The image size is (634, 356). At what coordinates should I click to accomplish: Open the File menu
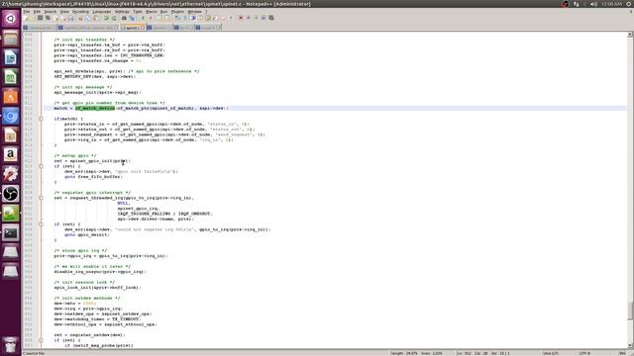coord(27,12)
